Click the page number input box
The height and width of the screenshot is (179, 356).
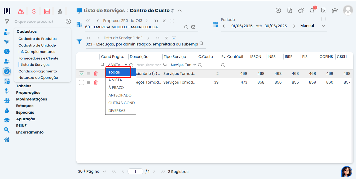click(135, 172)
